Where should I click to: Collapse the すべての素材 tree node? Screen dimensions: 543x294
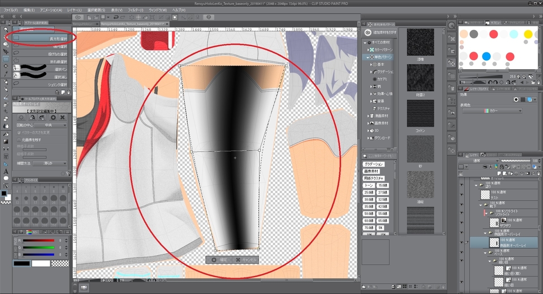tap(365, 42)
